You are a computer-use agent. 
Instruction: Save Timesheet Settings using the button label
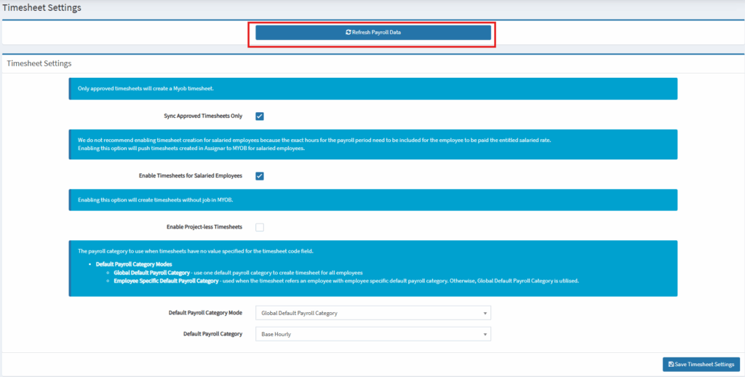coord(704,364)
